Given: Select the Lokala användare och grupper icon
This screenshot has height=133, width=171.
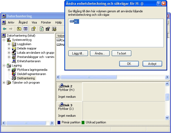Looking at the screenshot, I should pos(14,53).
